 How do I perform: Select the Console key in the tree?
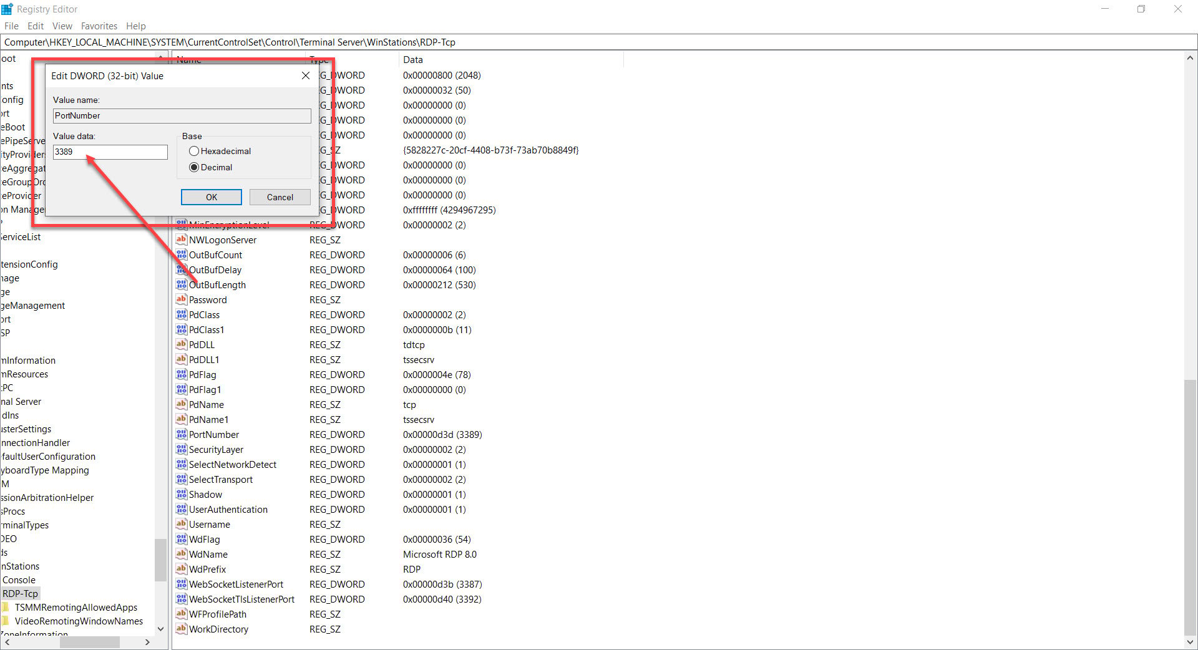[19, 580]
